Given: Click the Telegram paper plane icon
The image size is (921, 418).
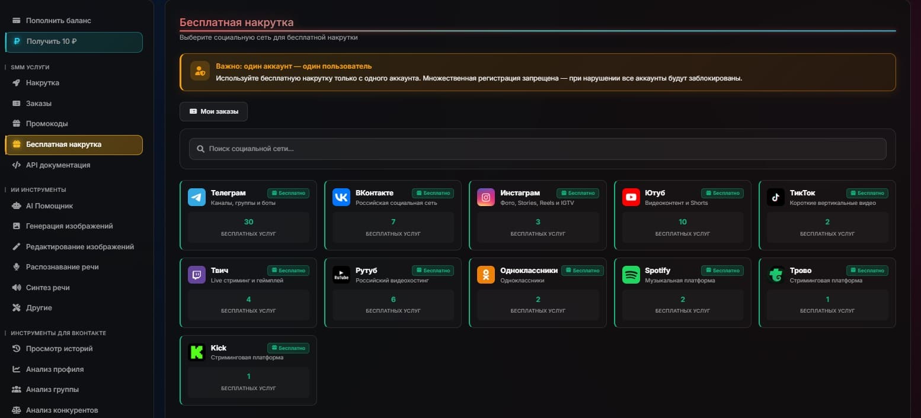Looking at the screenshot, I should click(x=197, y=197).
